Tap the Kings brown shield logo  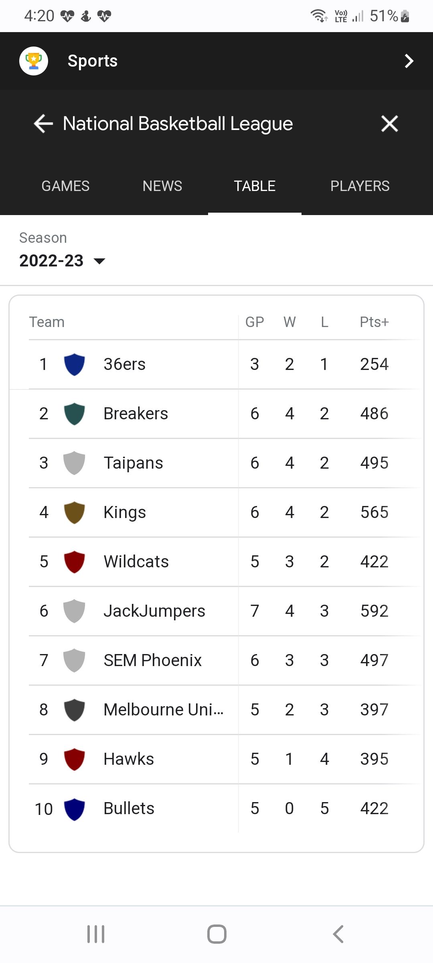click(75, 512)
